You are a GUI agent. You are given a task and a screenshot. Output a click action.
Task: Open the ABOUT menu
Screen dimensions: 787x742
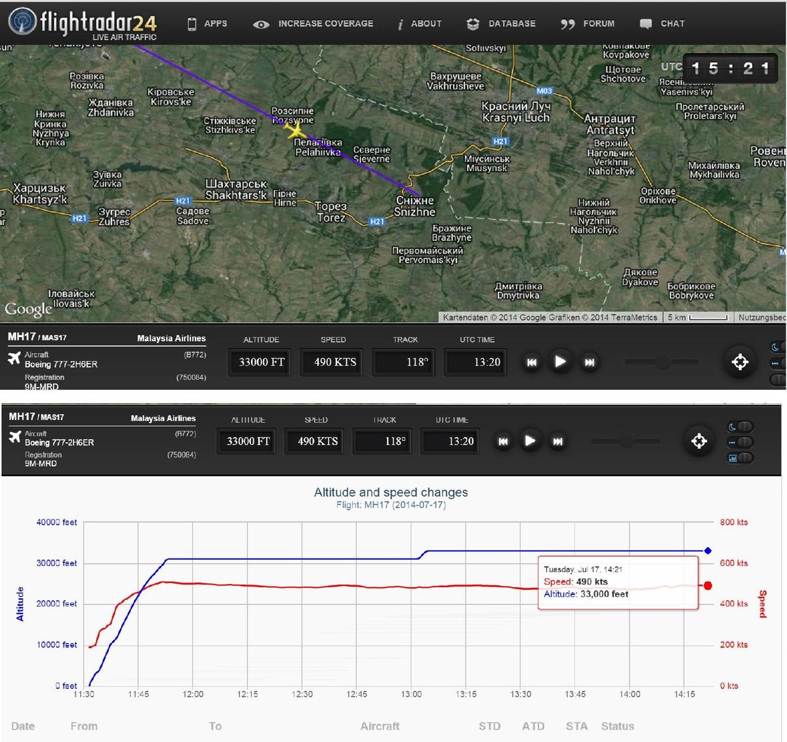419,24
